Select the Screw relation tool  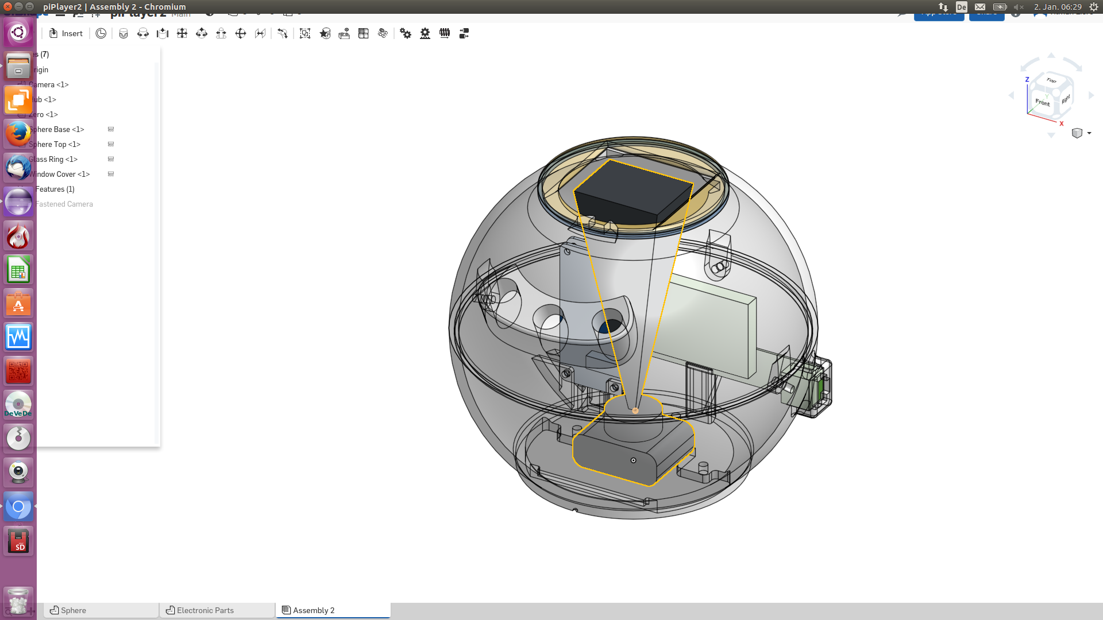[445, 33]
